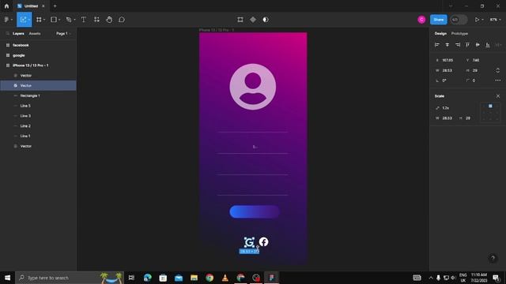Open the Figma main menu icon
This screenshot has height=284, width=506.
click(7, 20)
